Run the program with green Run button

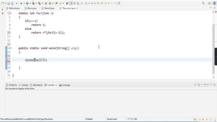tap(27, 3)
